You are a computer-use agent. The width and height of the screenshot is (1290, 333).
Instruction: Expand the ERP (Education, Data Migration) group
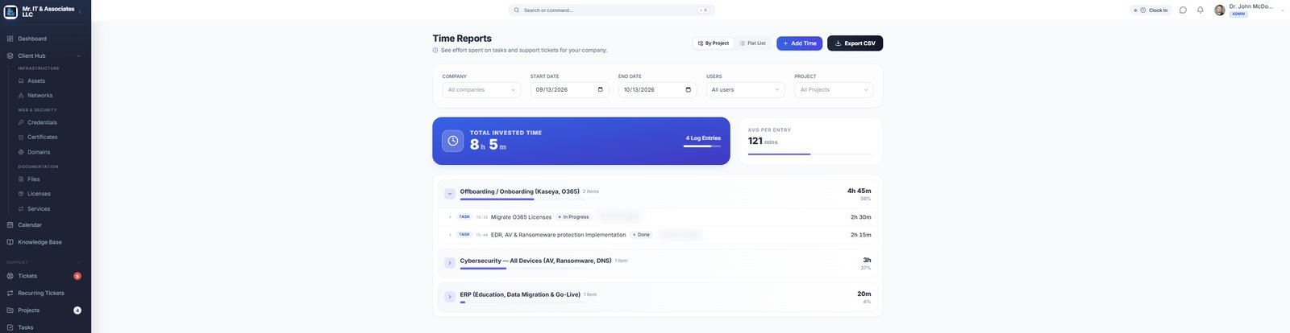(x=450, y=297)
